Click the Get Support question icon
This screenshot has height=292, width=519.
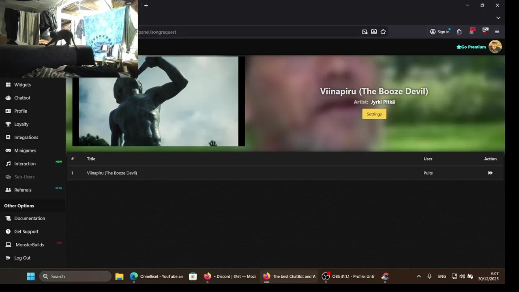[x=8, y=232]
